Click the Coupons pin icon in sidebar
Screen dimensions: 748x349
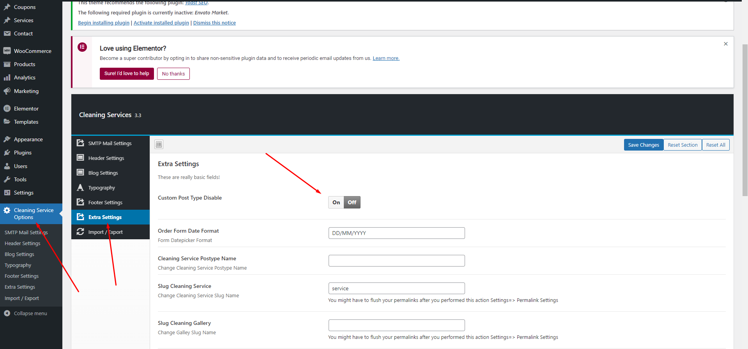tap(7, 7)
